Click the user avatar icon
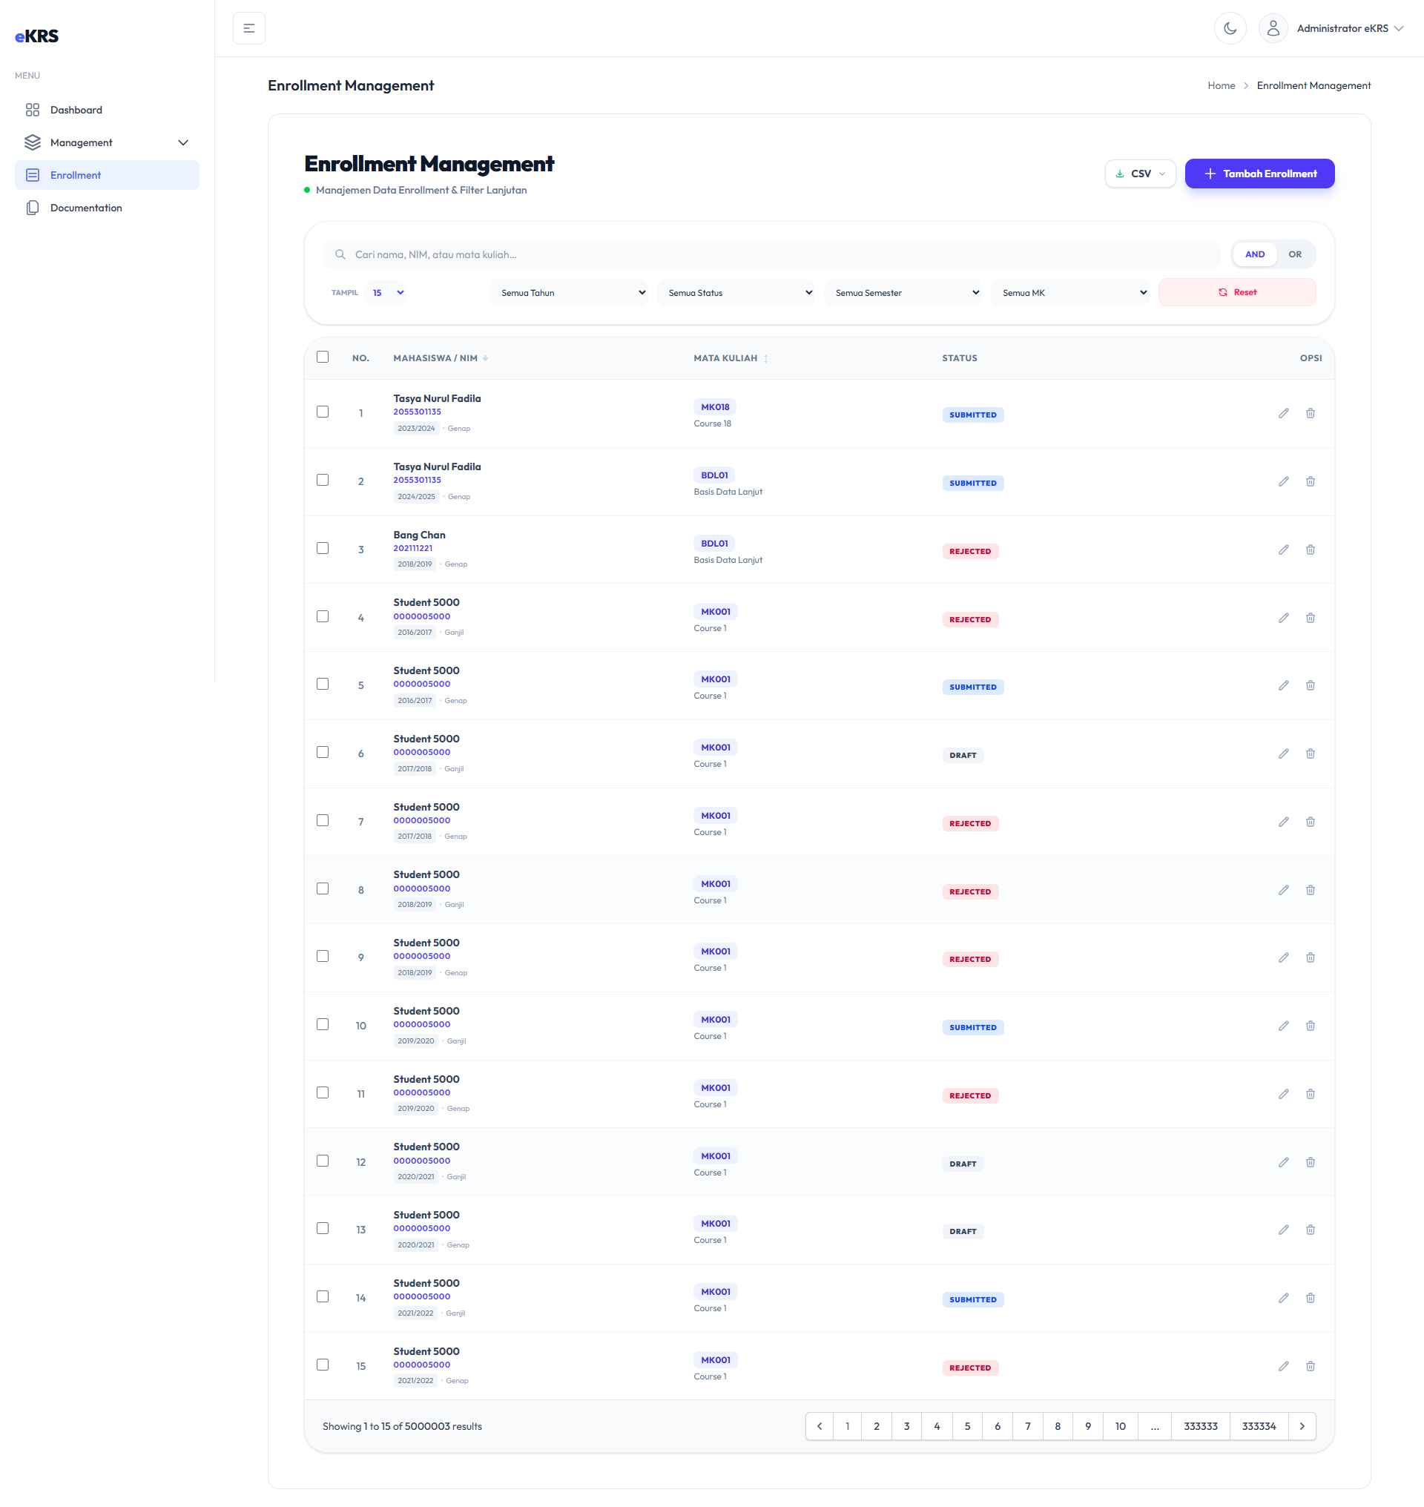The width and height of the screenshot is (1424, 1507). (1273, 28)
